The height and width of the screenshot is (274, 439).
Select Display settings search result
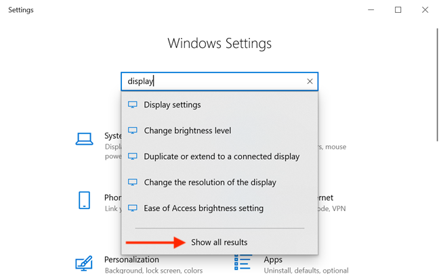pyautogui.click(x=219, y=105)
